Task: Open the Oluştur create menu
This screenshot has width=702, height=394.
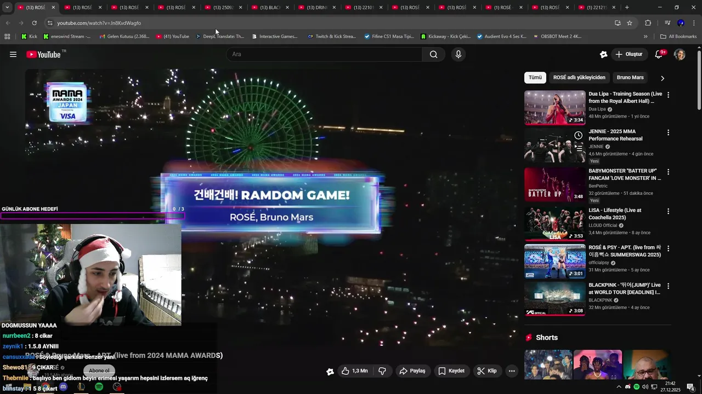Action: [x=630, y=54]
